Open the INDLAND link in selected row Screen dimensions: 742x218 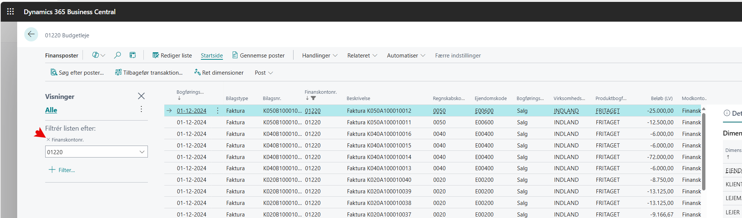566,110
